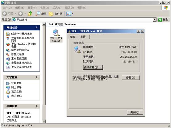Collapse the 详细信息 panel
Image resolution: width=171 pixels, height=128 pixels.
pyautogui.click(x=37, y=106)
